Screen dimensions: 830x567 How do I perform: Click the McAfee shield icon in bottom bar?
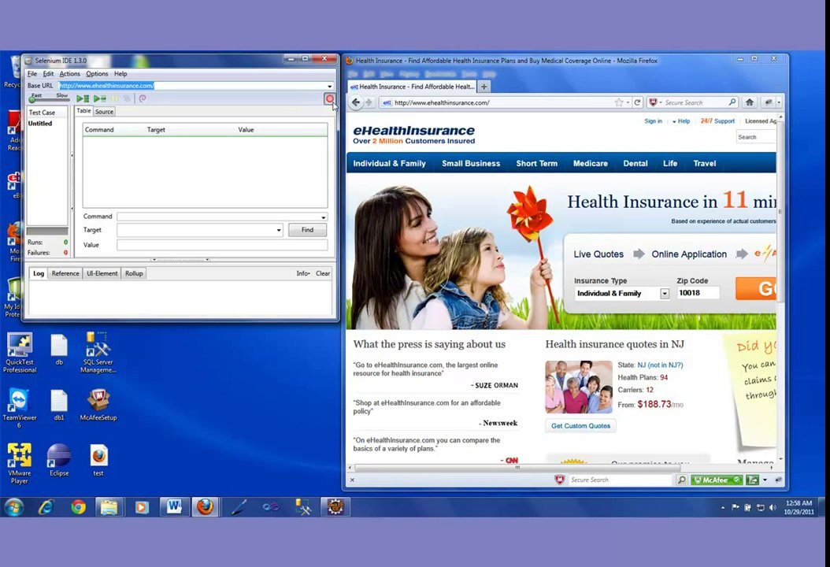click(x=560, y=480)
